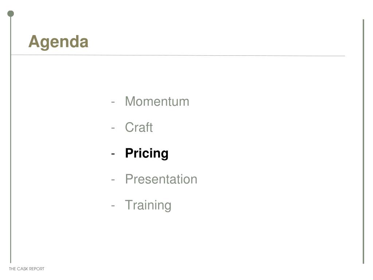
Task: Select the dash bullet before Training
Action: point(113,206)
